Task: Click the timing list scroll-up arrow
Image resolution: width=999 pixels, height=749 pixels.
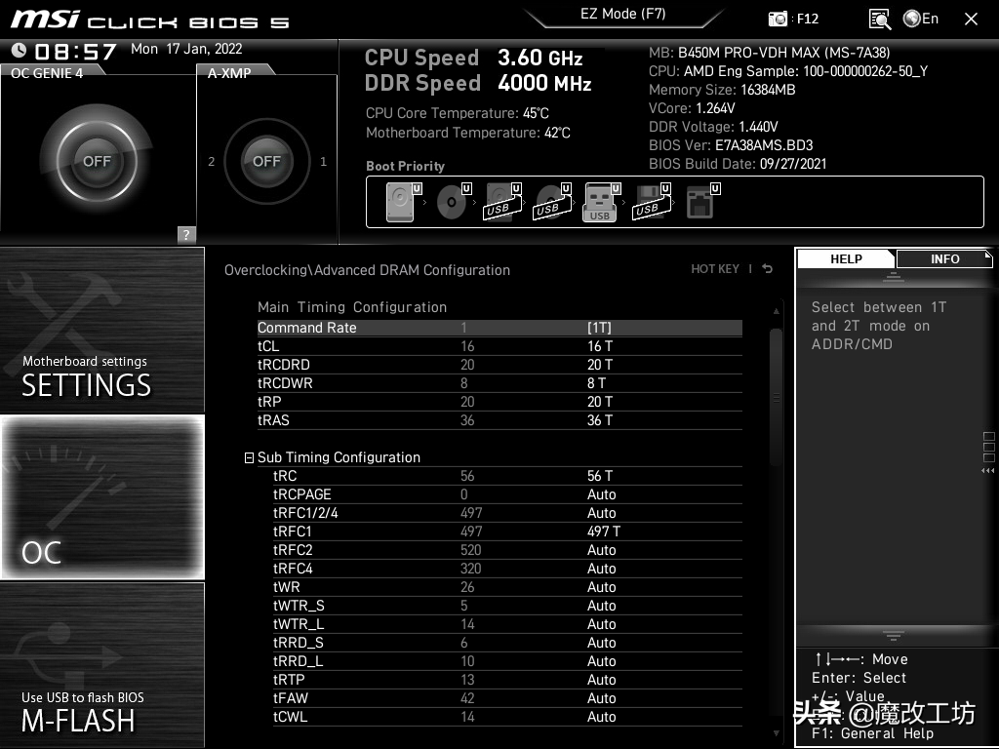Action: pyautogui.click(x=776, y=311)
